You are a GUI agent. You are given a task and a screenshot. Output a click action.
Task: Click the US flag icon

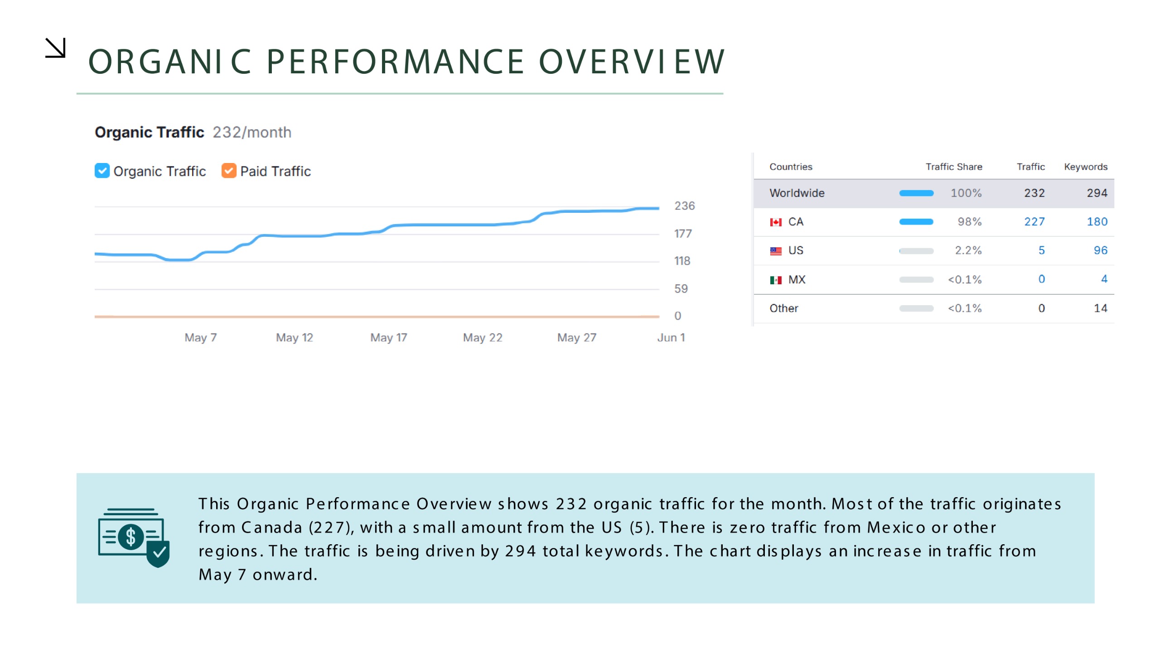775,251
